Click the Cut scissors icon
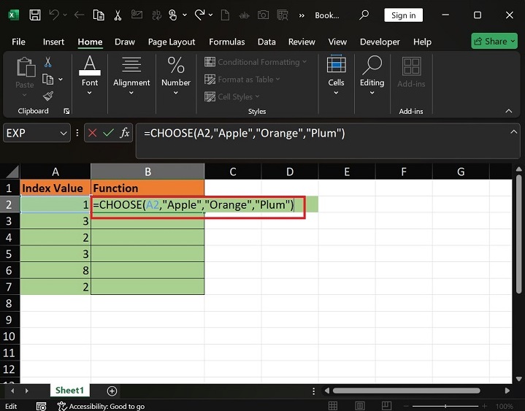This screenshot has height=411, width=525. (48, 63)
